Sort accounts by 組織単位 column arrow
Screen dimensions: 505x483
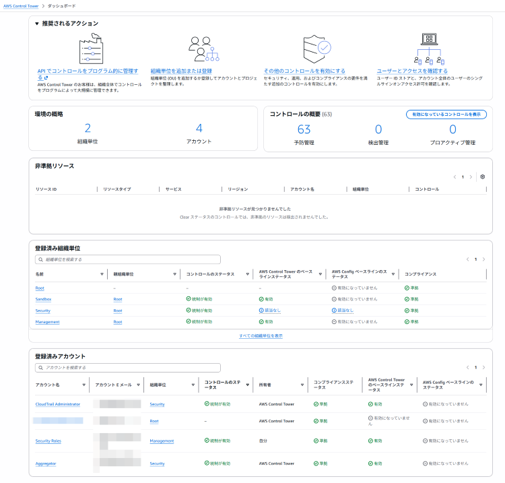click(193, 385)
